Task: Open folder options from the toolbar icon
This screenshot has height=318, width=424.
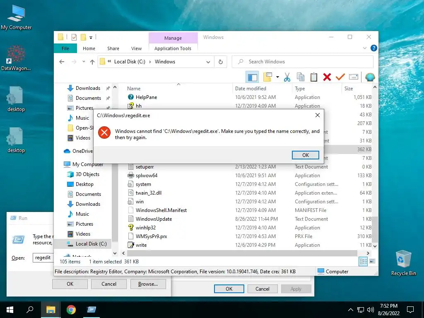Action: coord(267,77)
